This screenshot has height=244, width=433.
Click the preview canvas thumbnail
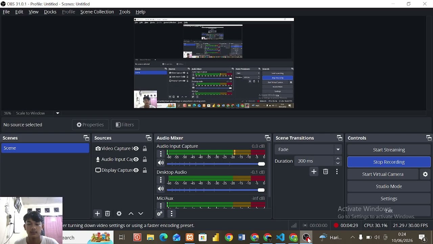coord(214,63)
